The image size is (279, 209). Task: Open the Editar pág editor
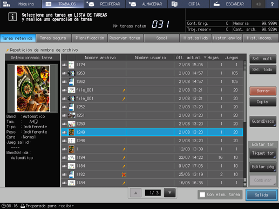click(263, 167)
